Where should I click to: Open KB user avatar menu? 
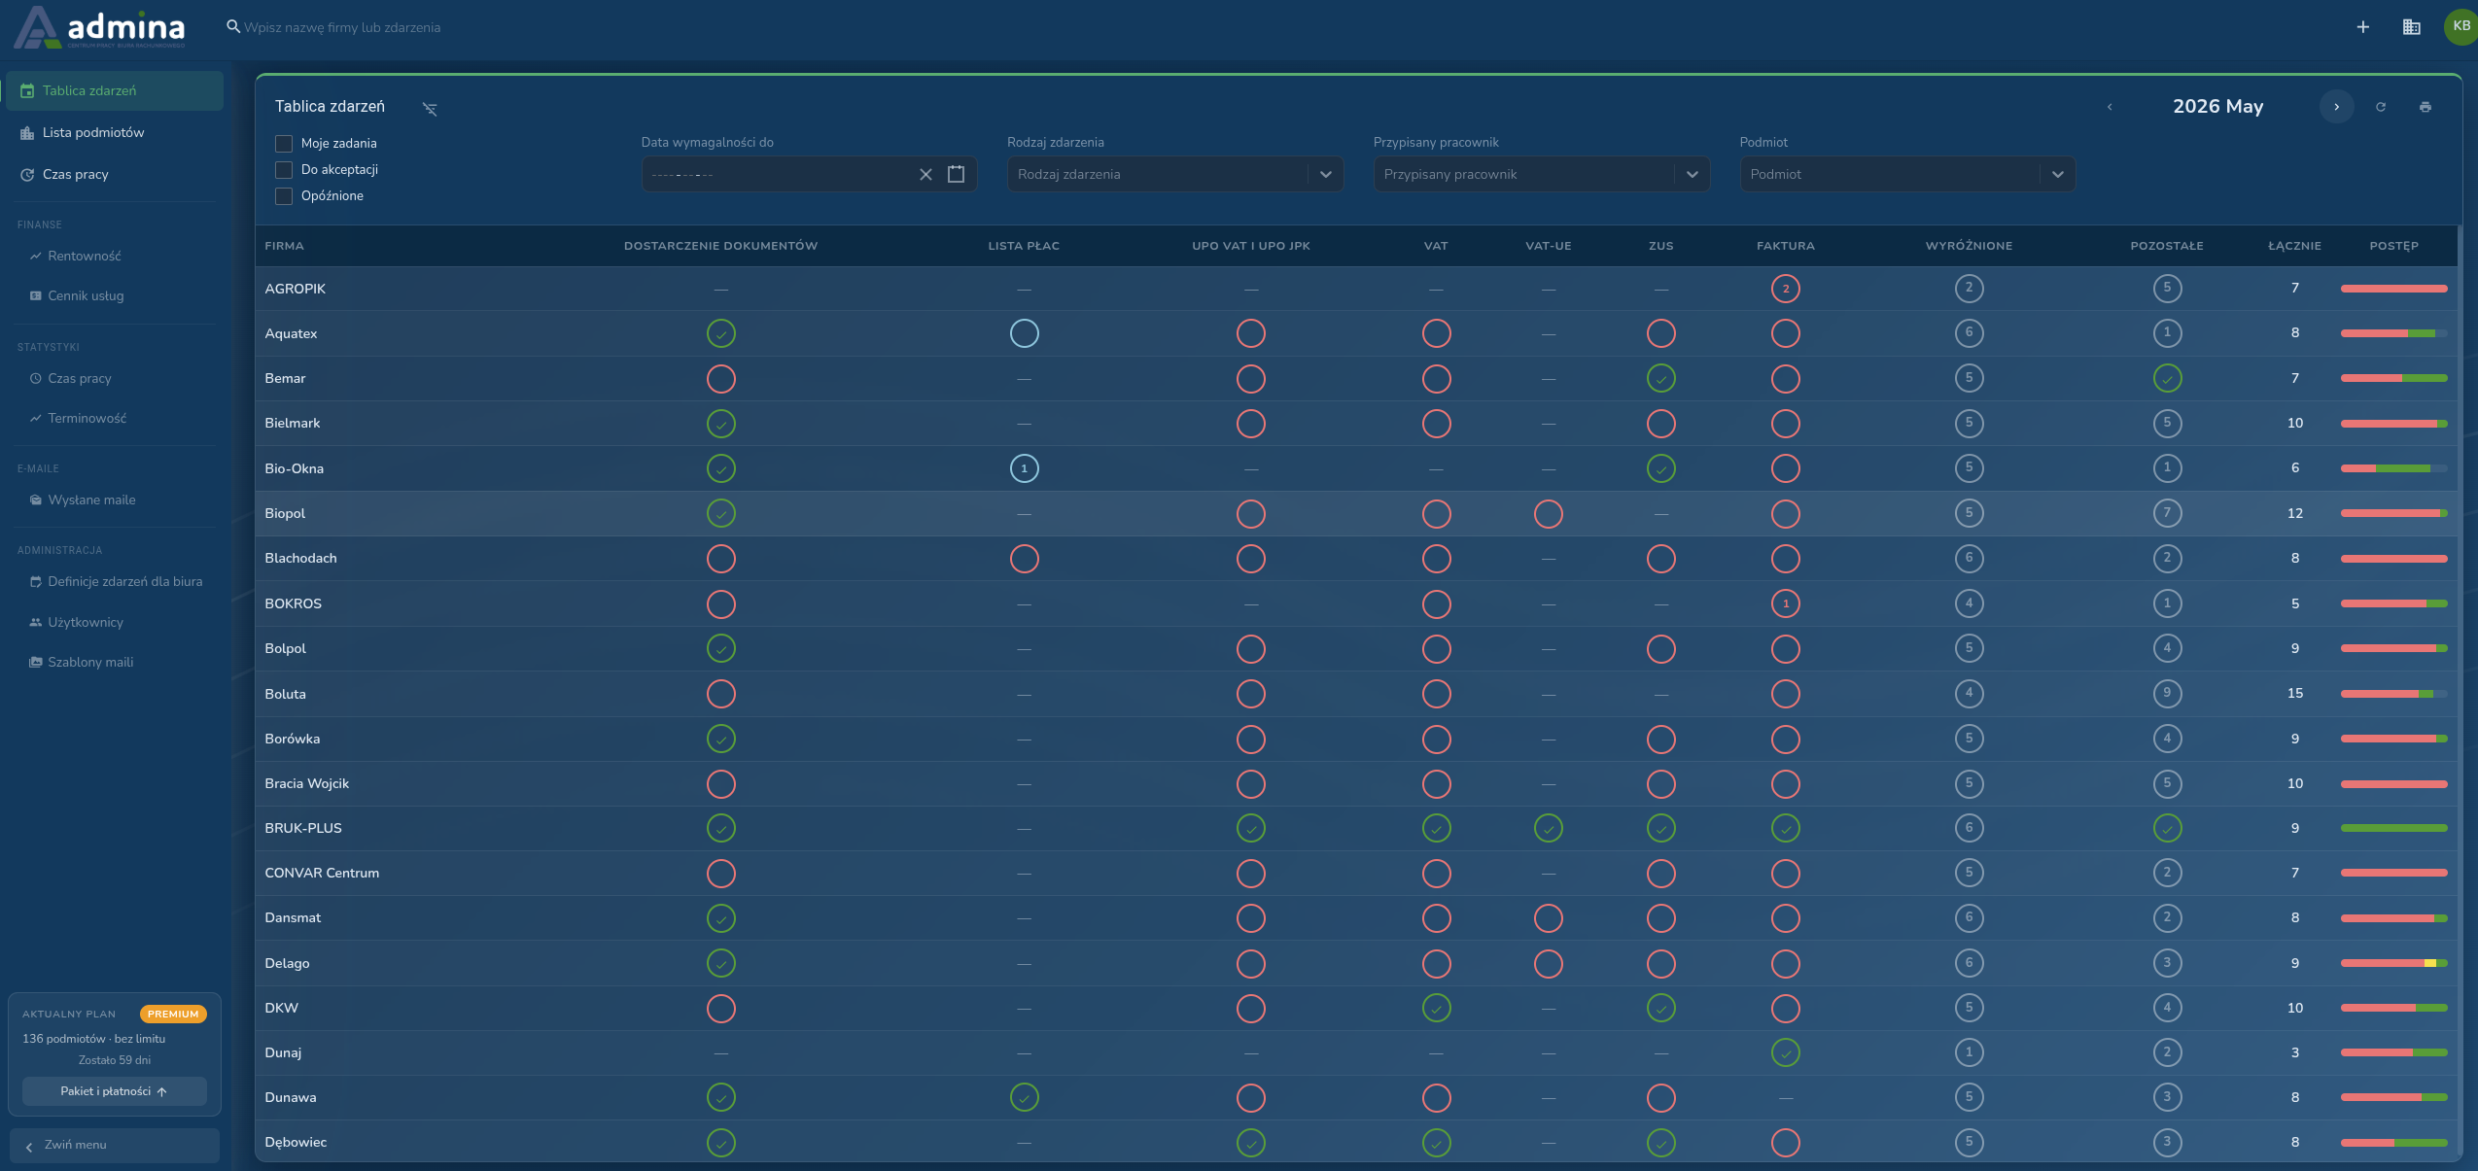(2461, 26)
